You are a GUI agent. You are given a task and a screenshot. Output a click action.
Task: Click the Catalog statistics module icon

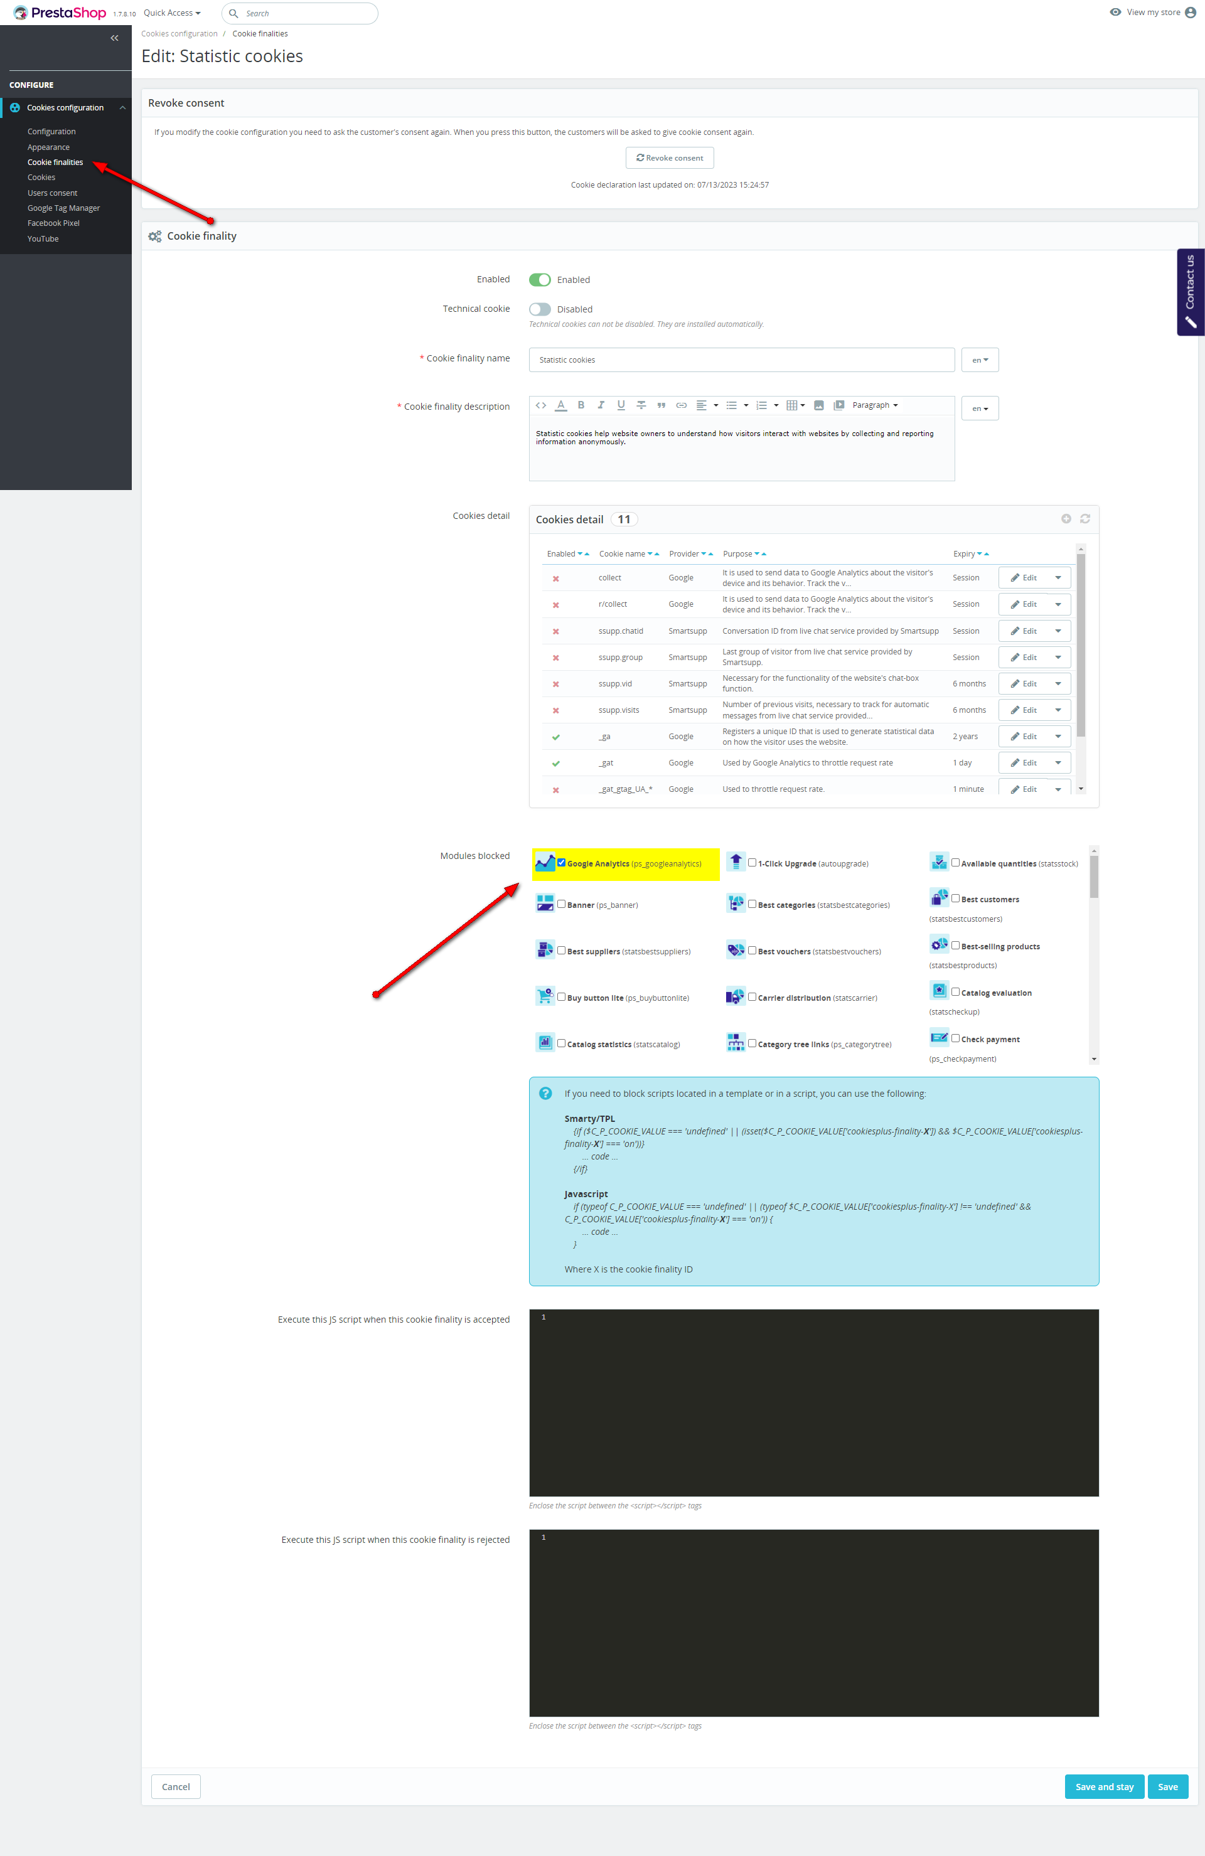pos(545,1042)
